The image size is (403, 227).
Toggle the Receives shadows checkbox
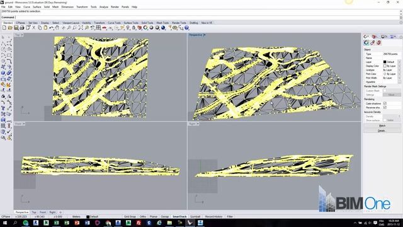tap(385, 107)
